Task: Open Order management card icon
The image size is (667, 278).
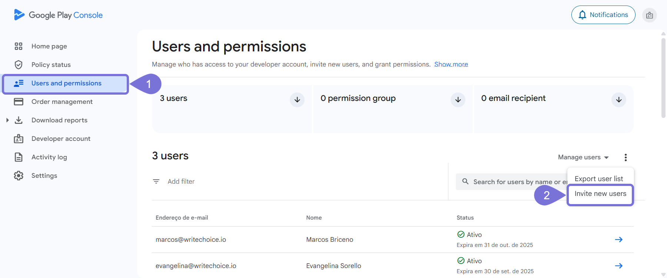Action: point(19,102)
